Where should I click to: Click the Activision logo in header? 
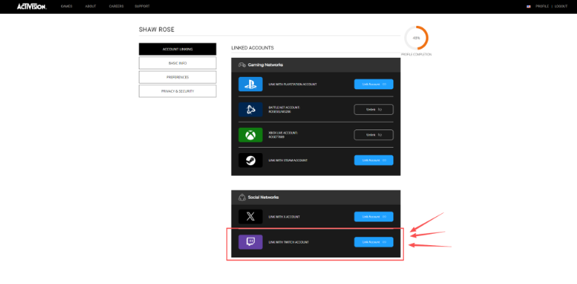32,6
